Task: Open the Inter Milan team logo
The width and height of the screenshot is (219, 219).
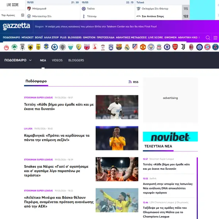Action: pyautogui.click(x=199, y=47)
